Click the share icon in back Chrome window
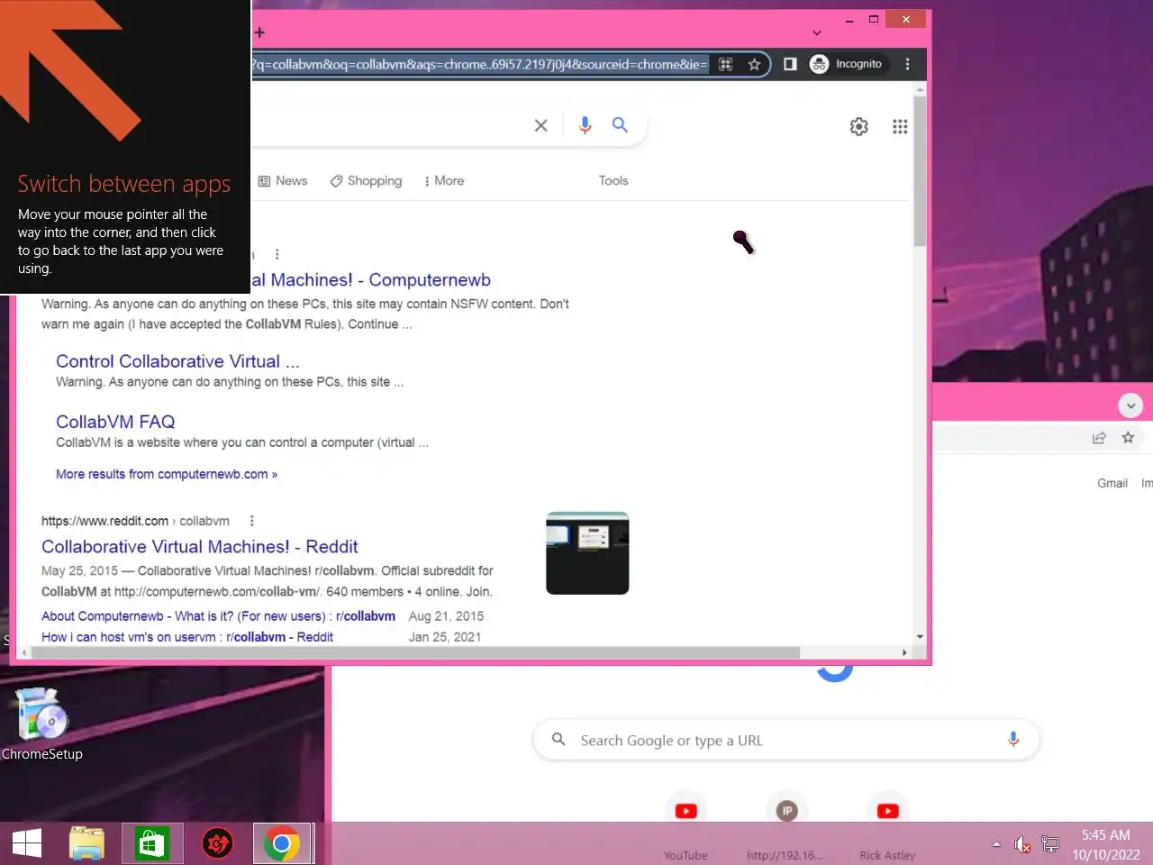This screenshot has height=865, width=1153. (1099, 438)
